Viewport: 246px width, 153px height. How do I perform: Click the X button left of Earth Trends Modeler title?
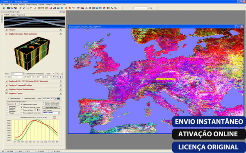click(2, 12)
